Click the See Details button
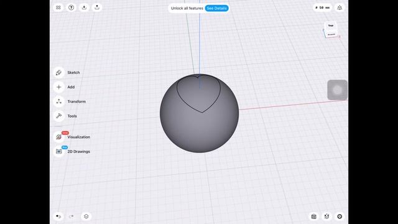This screenshot has height=224, width=398. click(x=216, y=8)
